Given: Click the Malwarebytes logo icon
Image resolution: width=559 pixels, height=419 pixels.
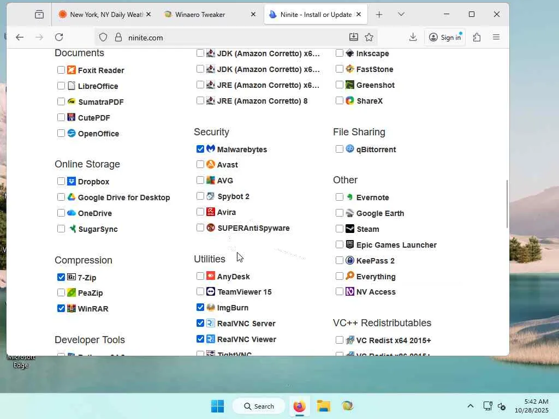Looking at the screenshot, I should (211, 148).
